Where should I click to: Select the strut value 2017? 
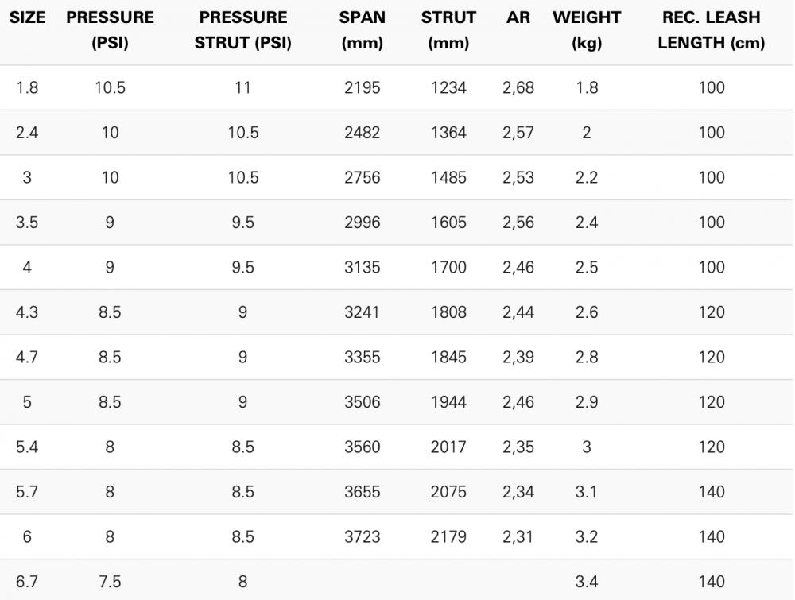click(448, 447)
